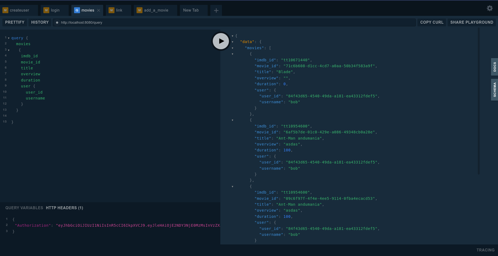Click duration value 0 in response
Image resolution: width=498 pixels, height=256 pixels.
click(x=284, y=84)
